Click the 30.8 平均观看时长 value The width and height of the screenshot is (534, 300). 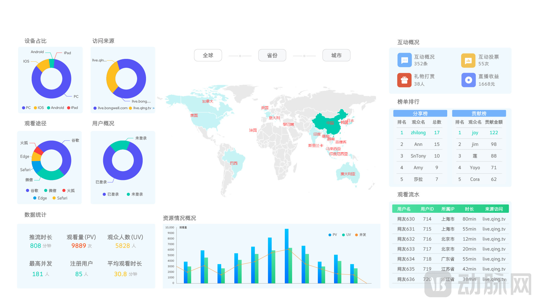(120, 274)
